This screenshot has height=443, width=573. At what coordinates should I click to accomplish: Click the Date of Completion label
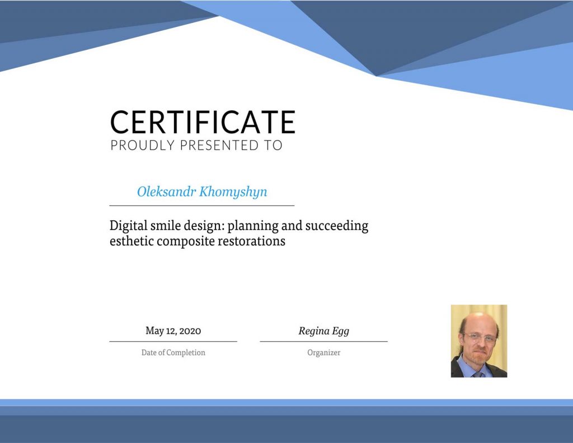pos(173,352)
